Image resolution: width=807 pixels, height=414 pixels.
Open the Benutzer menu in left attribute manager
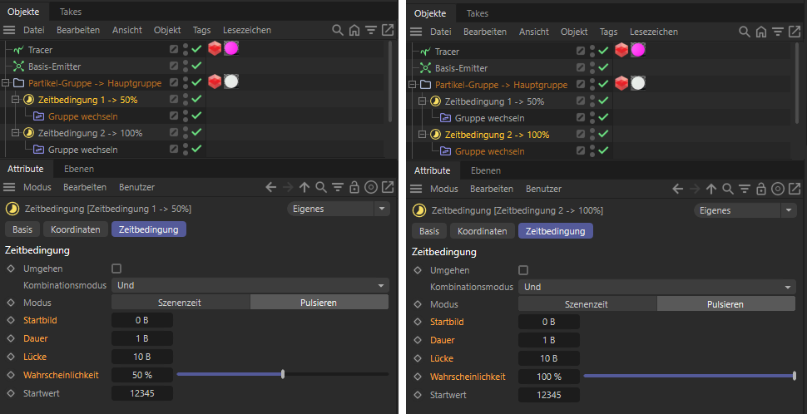137,187
